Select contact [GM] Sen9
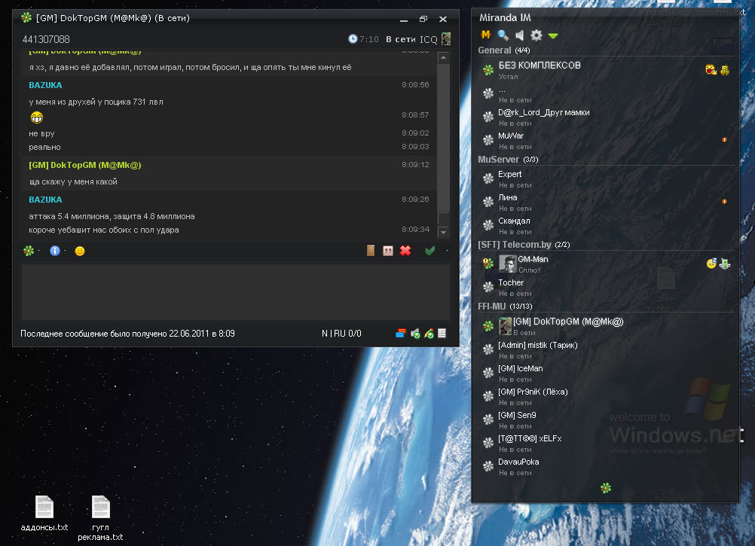The height and width of the screenshot is (546, 755). pyautogui.click(x=606, y=420)
